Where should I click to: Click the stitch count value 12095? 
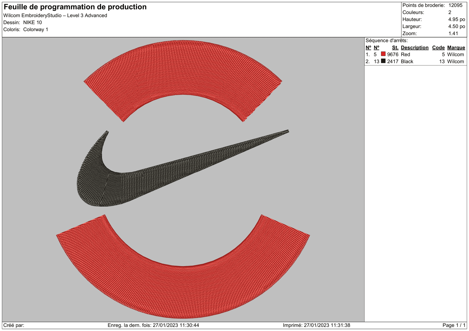click(x=455, y=5)
